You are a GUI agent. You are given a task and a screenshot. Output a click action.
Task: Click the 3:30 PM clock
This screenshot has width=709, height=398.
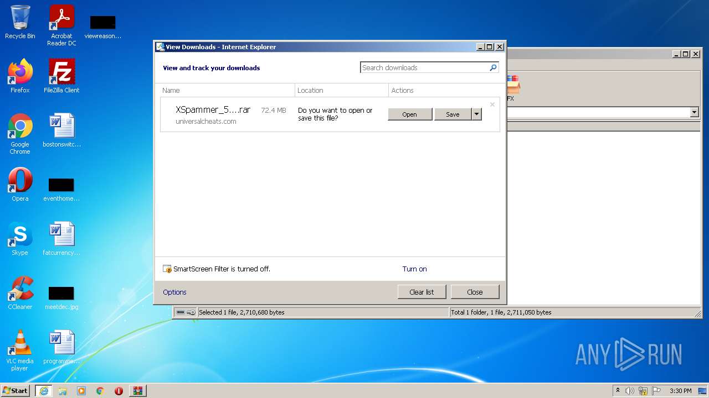pyautogui.click(x=680, y=391)
